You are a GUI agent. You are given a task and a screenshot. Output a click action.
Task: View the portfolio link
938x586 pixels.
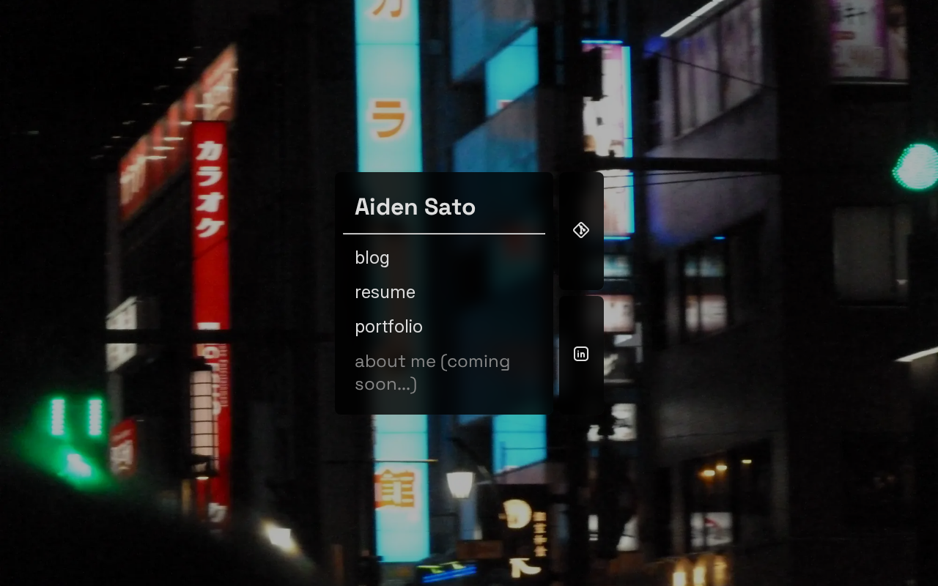tap(388, 327)
